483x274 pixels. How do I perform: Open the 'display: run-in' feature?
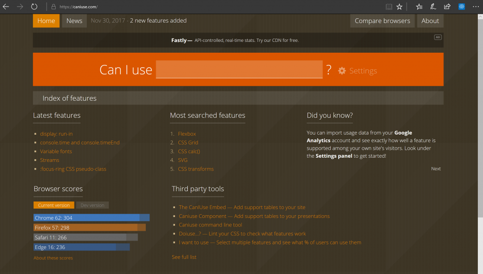point(57,134)
